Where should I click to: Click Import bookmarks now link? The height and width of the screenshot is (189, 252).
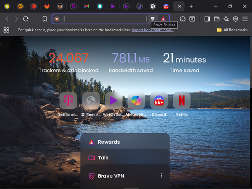pyautogui.click(x=152, y=30)
